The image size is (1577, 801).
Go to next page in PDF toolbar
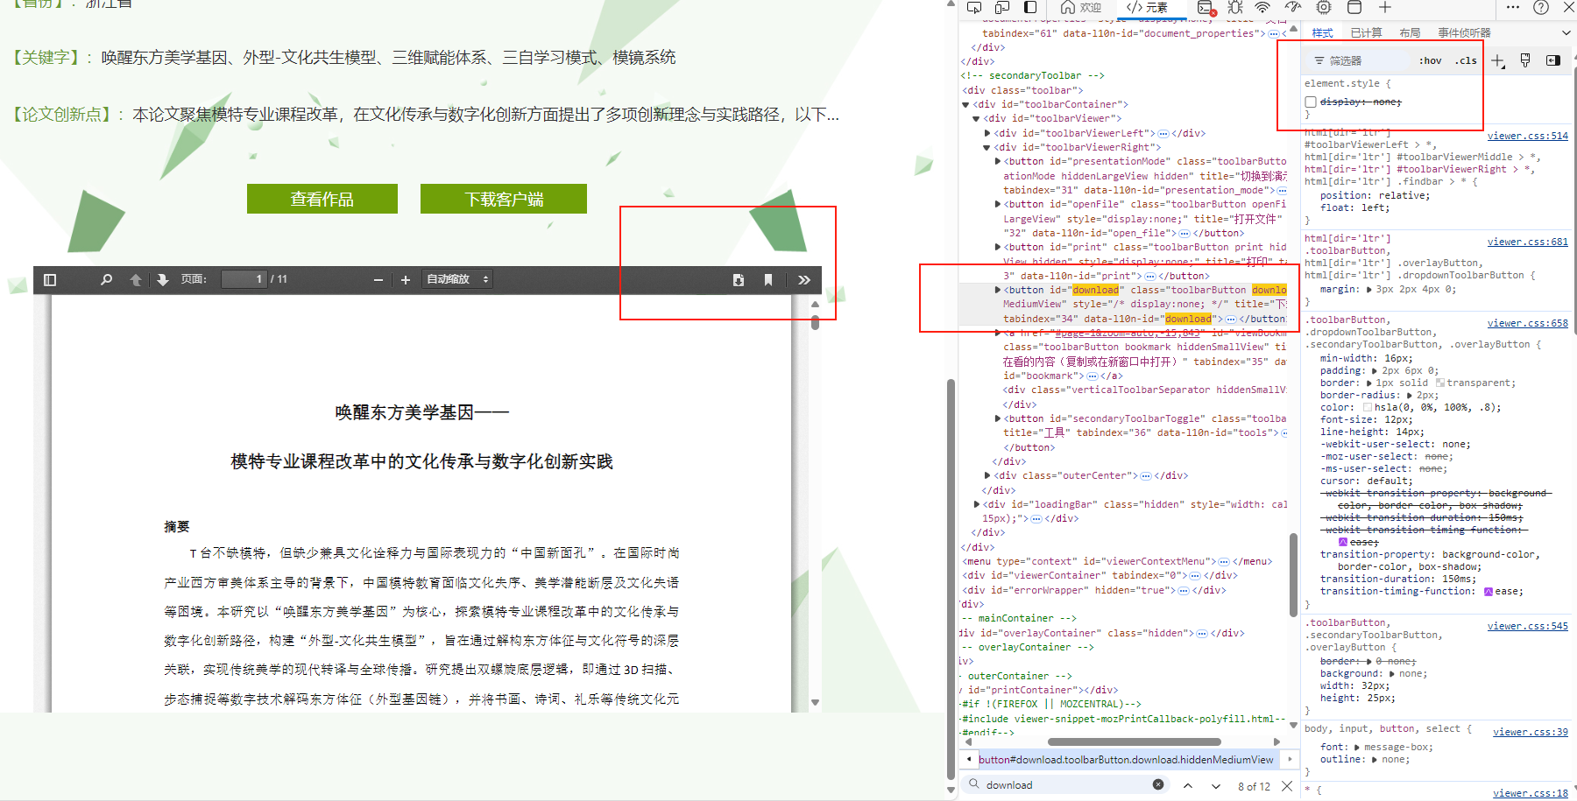coord(163,280)
